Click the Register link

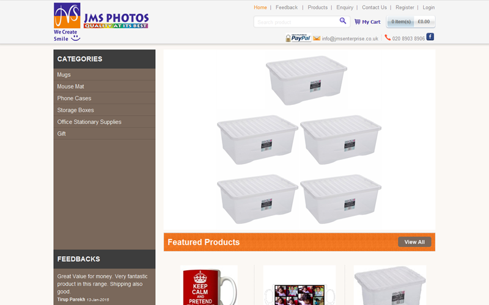coord(405,7)
